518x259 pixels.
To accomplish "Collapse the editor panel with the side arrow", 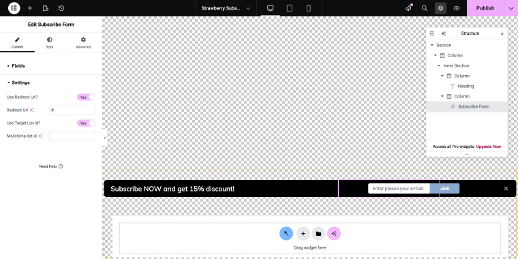I will pos(104,138).
